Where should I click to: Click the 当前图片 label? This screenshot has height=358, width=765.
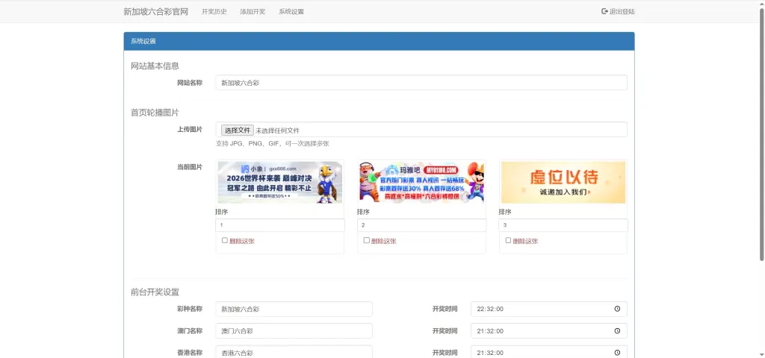click(x=190, y=166)
